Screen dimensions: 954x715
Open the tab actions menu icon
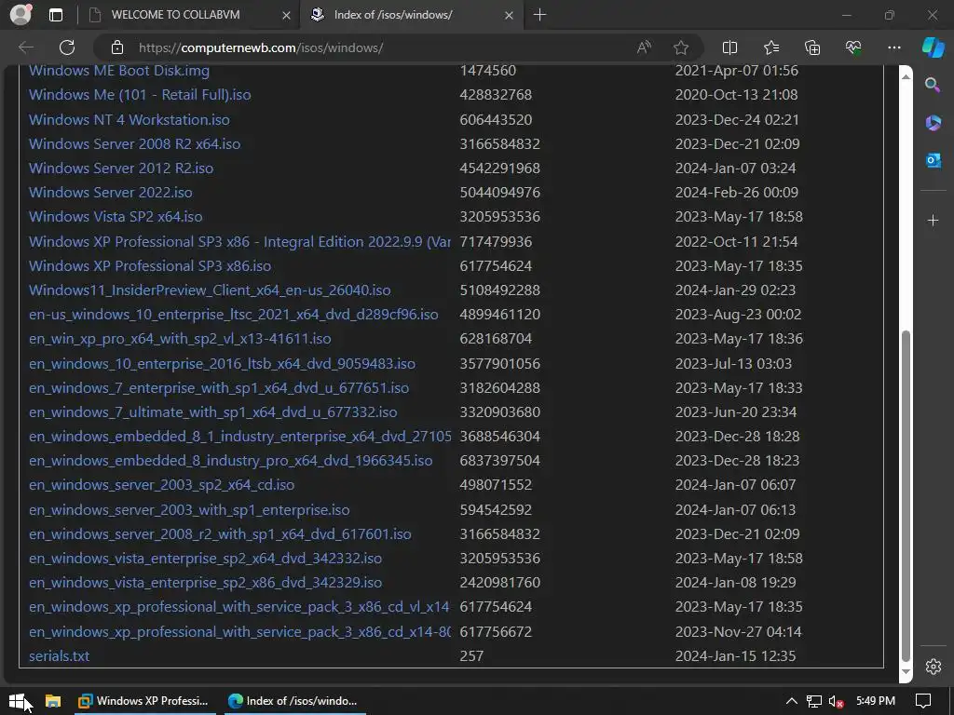click(x=55, y=15)
